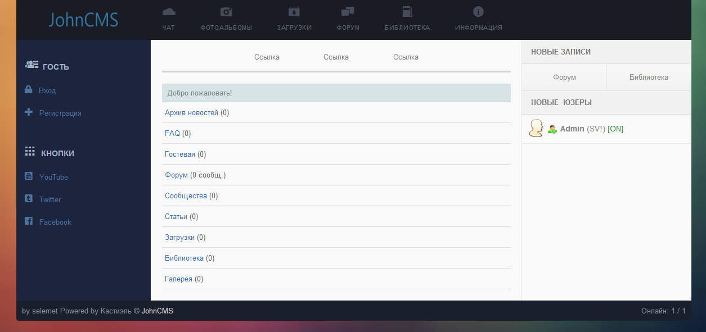Click the camera icon above ФОТОАЛЬБОМЫ
This screenshot has width=706, height=332.
(x=226, y=11)
